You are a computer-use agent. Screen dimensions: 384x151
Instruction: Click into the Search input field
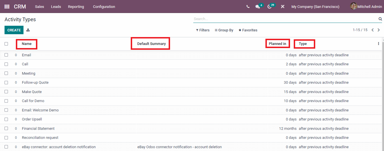tap(285, 19)
